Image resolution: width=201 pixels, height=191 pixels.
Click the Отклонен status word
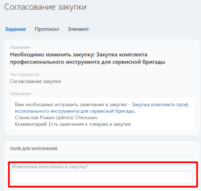click(x=86, y=118)
